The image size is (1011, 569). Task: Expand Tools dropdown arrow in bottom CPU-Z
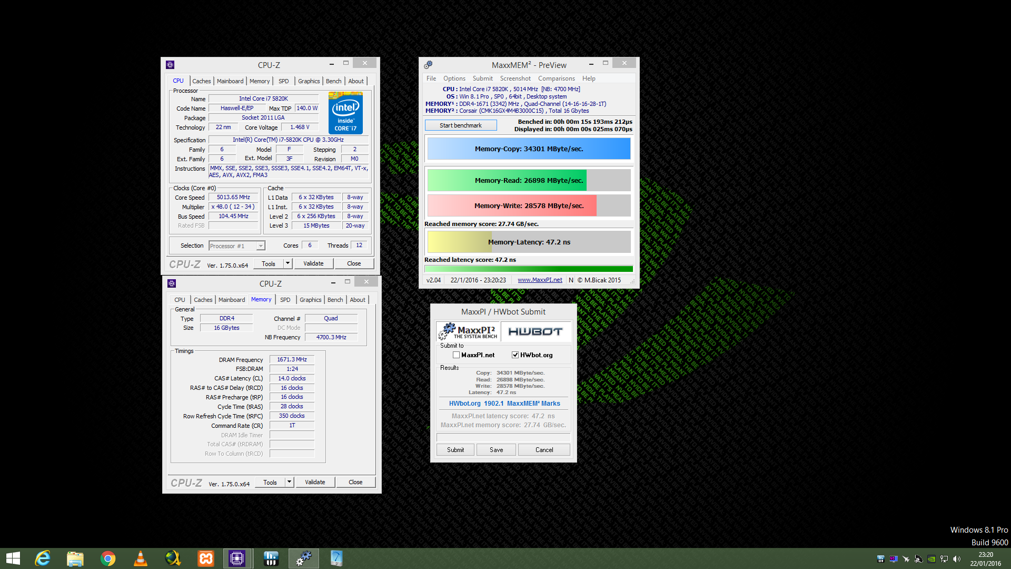(x=289, y=482)
